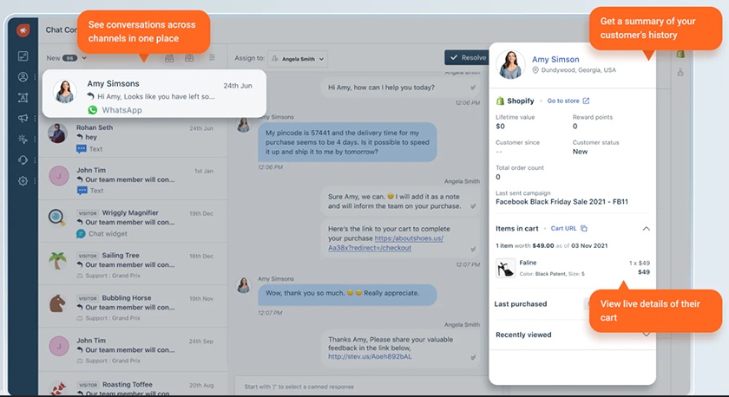The image size is (729, 397).
Task: Copy the Cart URL with copy icon
Action: tap(584, 229)
